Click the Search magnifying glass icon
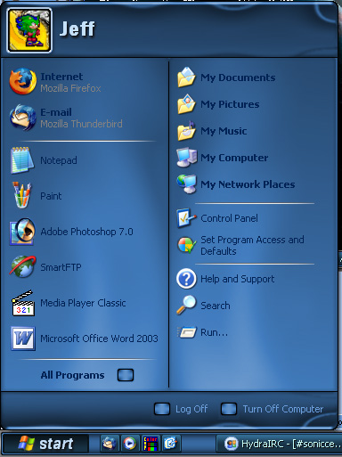Image resolution: width=342 pixels, height=457 pixels. [186, 305]
